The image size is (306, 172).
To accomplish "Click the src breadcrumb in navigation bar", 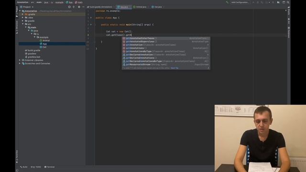I will point(33,2).
